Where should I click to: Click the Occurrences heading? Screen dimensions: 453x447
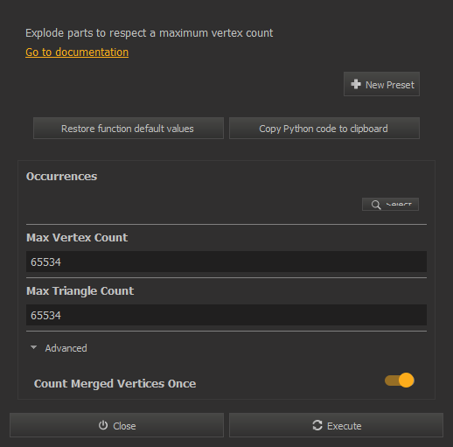(x=61, y=177)
